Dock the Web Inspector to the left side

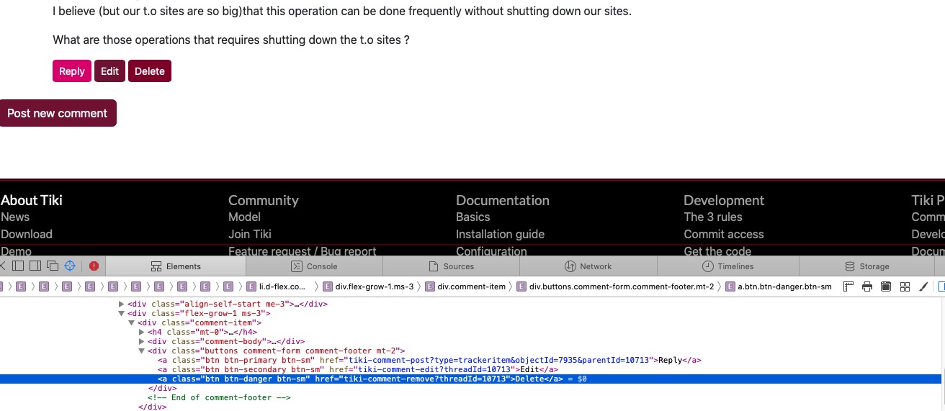pyautogui.click(x=19, y=266)
